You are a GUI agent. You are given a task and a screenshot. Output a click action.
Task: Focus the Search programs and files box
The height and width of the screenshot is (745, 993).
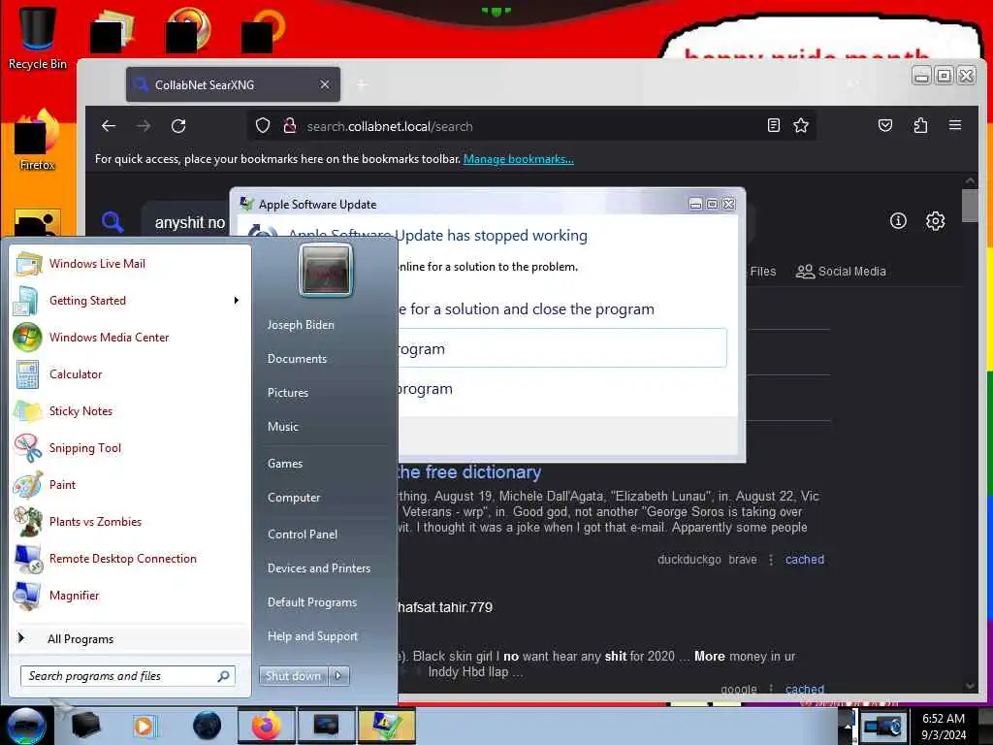point(127,676)
